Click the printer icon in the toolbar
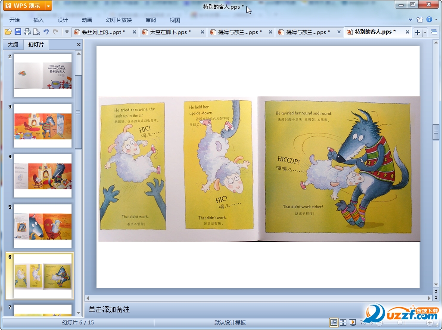 [27, 32]
